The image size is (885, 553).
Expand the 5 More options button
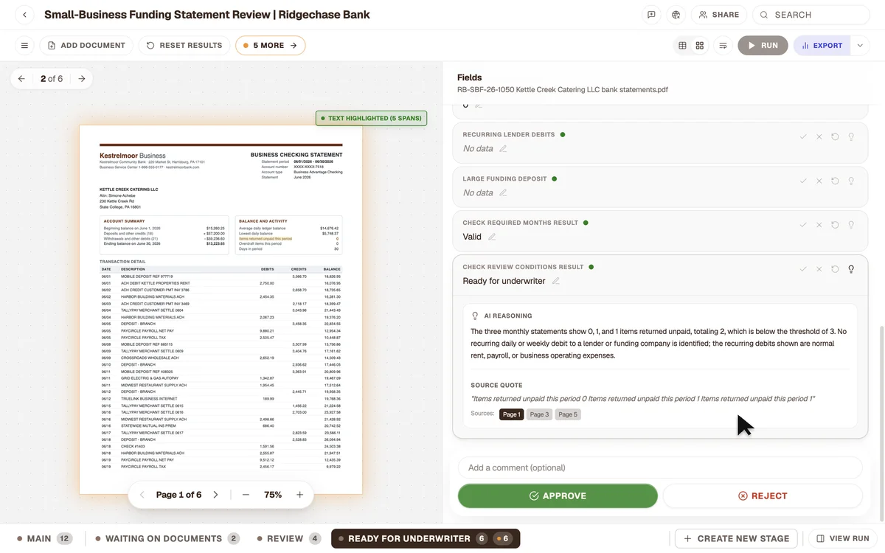271,46
